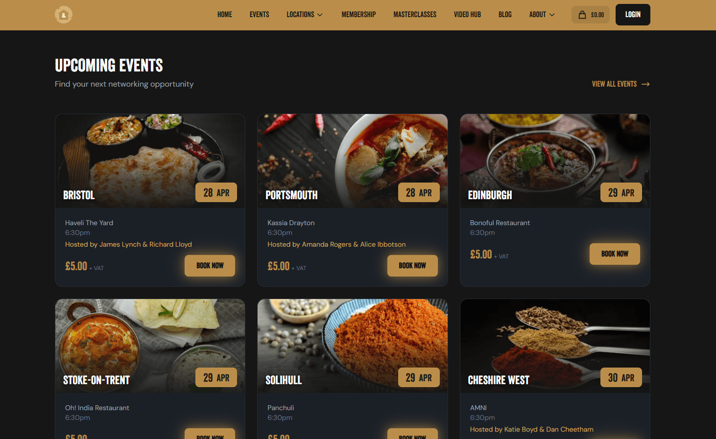The width and height of the screenshot is (716, 439).
Task: Click the site logo in the header
Action: click(64, 15)
